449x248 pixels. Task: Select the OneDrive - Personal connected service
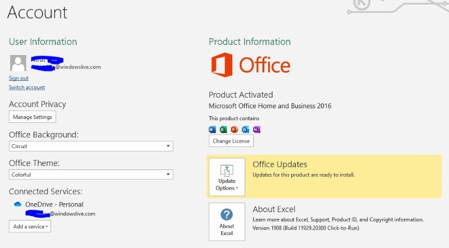[54, 205]
